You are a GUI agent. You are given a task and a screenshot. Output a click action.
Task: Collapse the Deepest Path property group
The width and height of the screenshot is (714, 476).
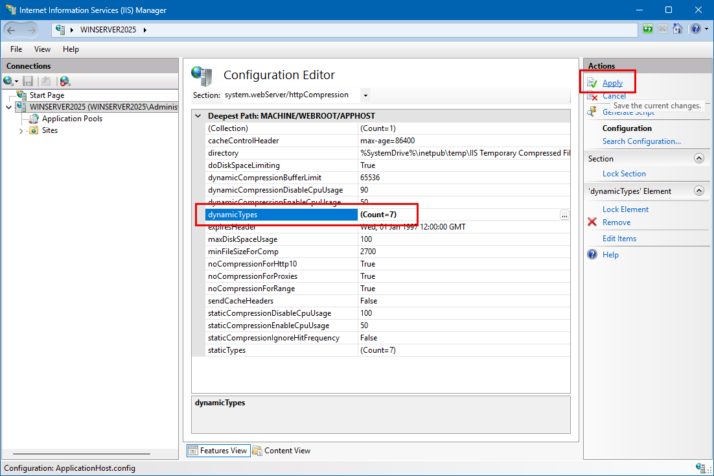198,115
